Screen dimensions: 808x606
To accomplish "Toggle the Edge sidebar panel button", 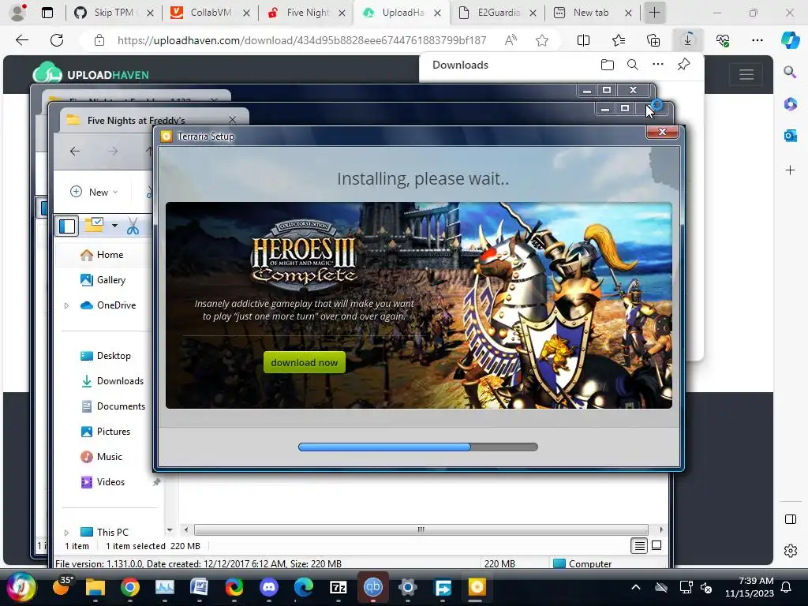I will (790, 519).
